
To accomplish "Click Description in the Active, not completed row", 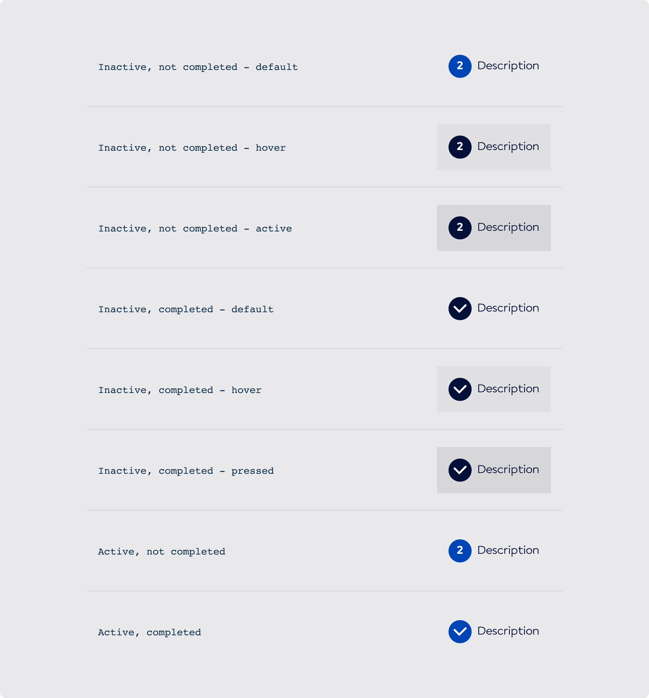I will tap(508, 551).
